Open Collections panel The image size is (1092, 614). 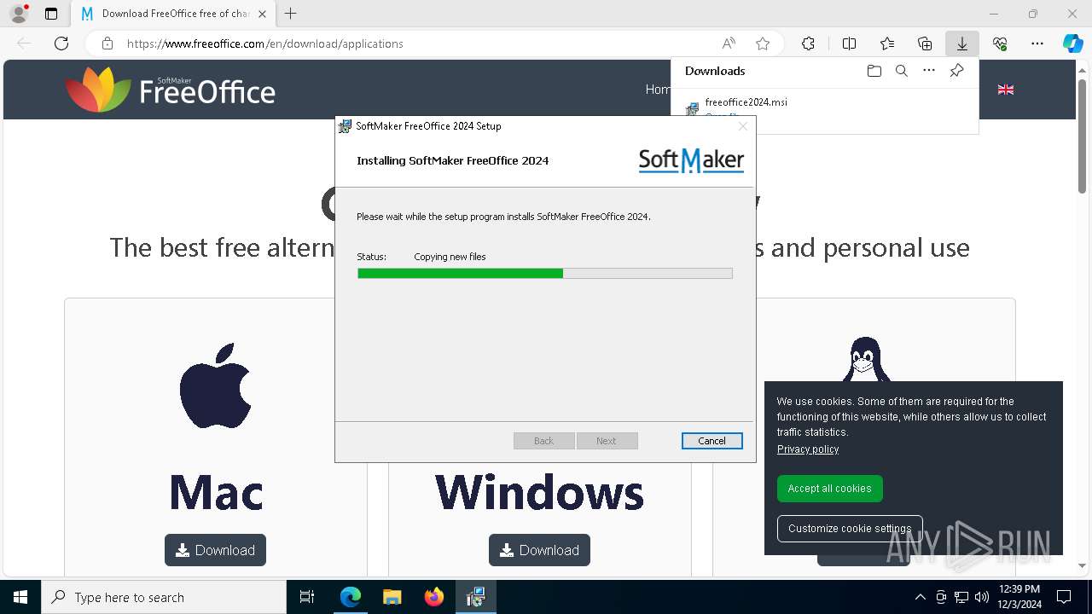tap(925, 43)
